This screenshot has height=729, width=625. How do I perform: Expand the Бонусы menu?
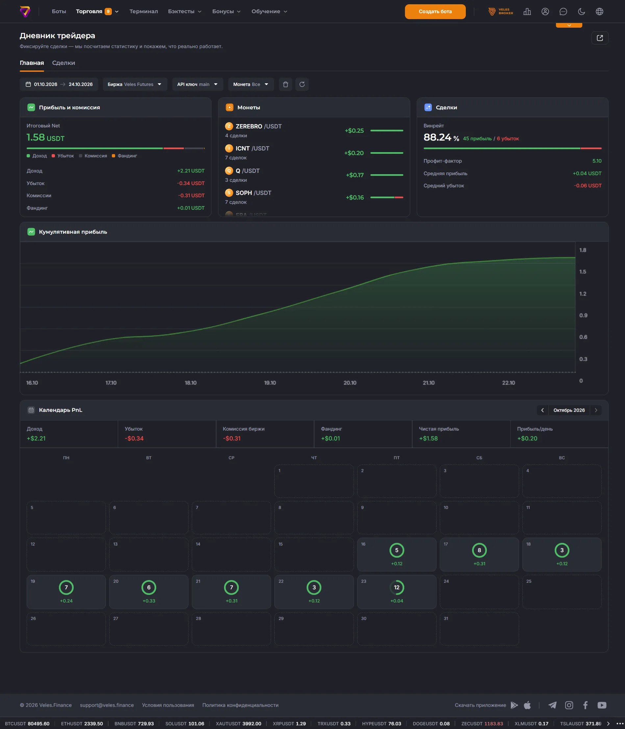[226, 12]
